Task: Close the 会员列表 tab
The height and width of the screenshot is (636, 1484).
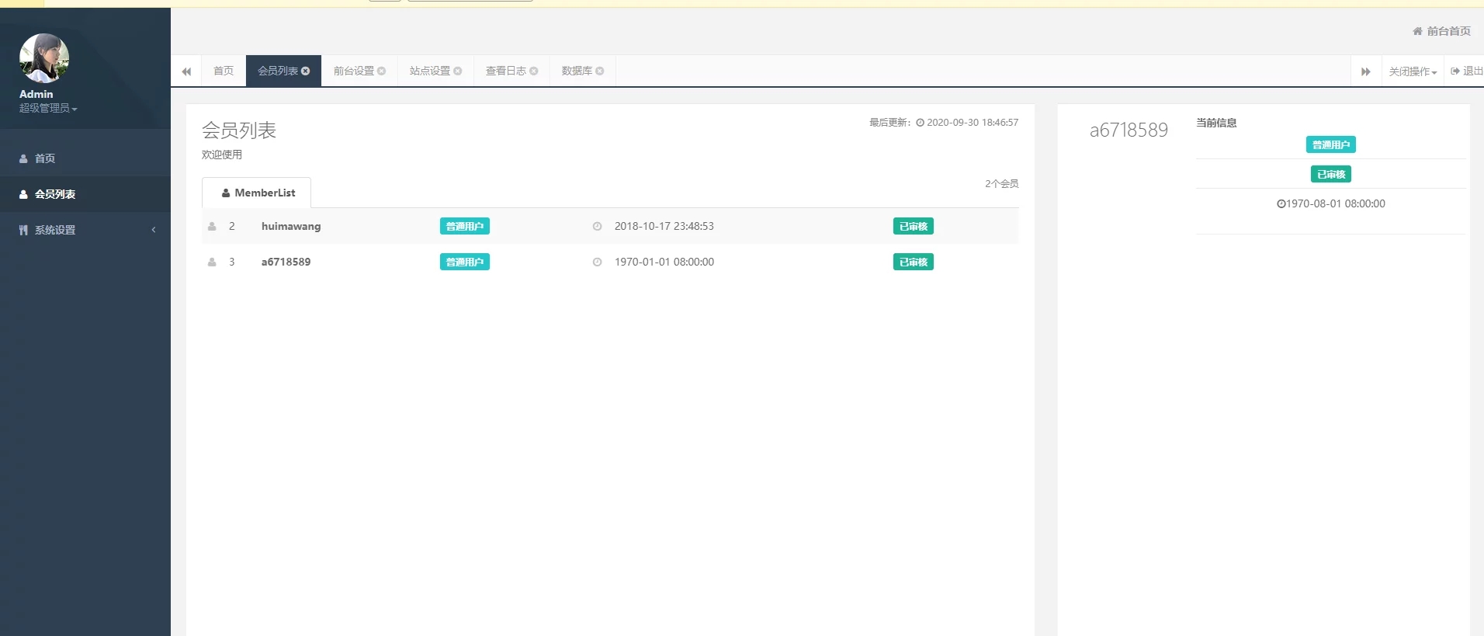Action: click(x=306, y=71)
